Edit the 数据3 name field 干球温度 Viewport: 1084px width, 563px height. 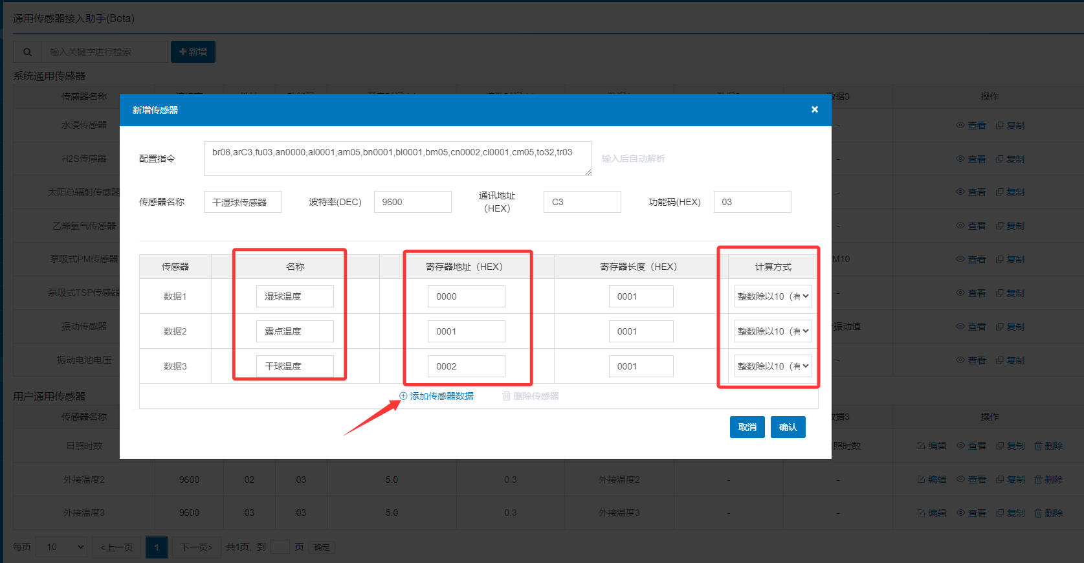[x=295, y=366]
